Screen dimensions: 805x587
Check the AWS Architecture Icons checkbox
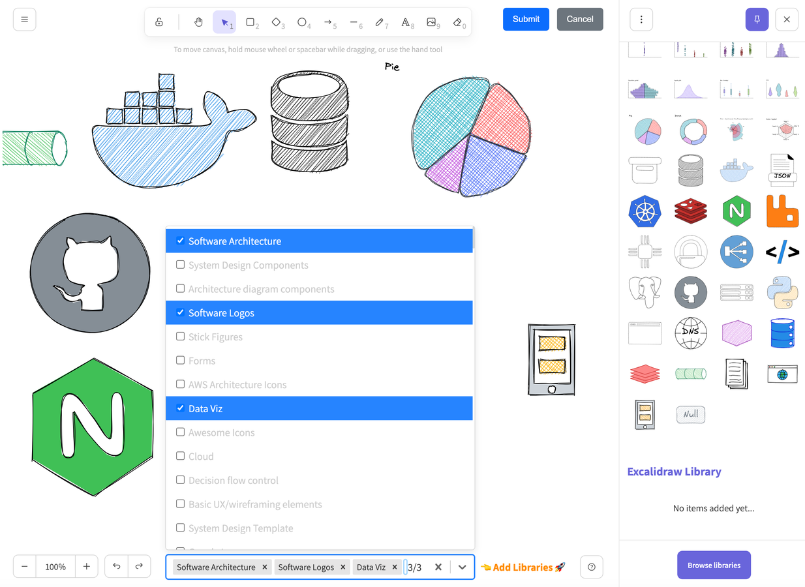click(x=181, y=384)
